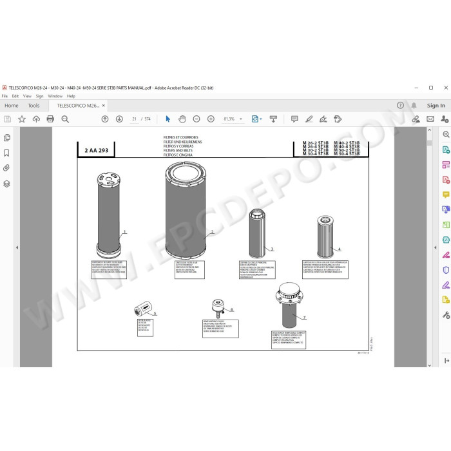Open notifications bell
451x451 pixels.
coord(414,106)
